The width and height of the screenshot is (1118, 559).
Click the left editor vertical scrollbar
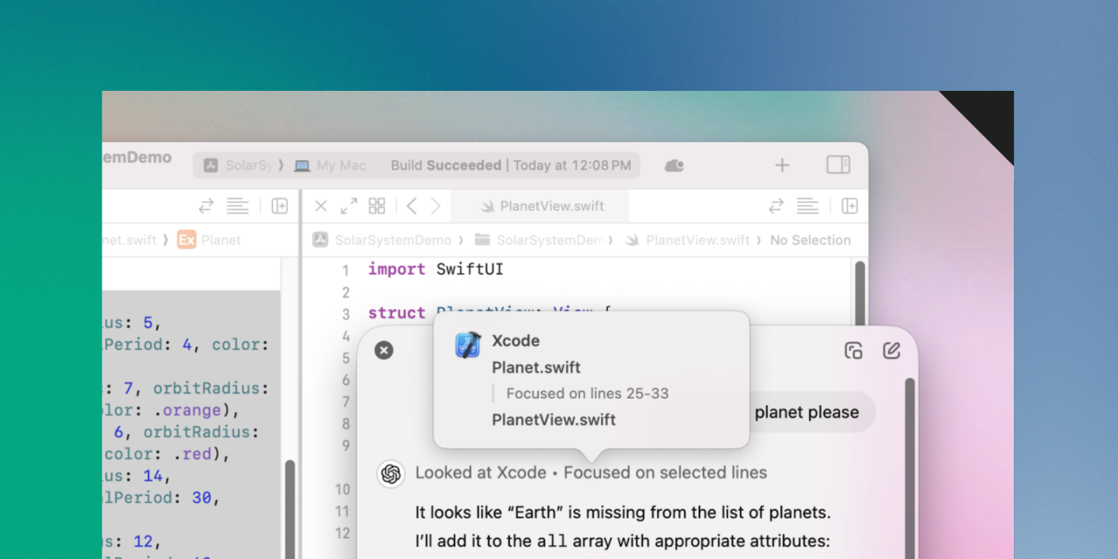click(x=290, y=509)
